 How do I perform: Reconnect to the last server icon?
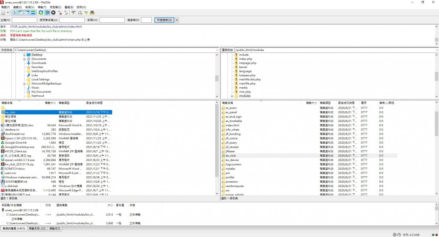tap(66, 12)
